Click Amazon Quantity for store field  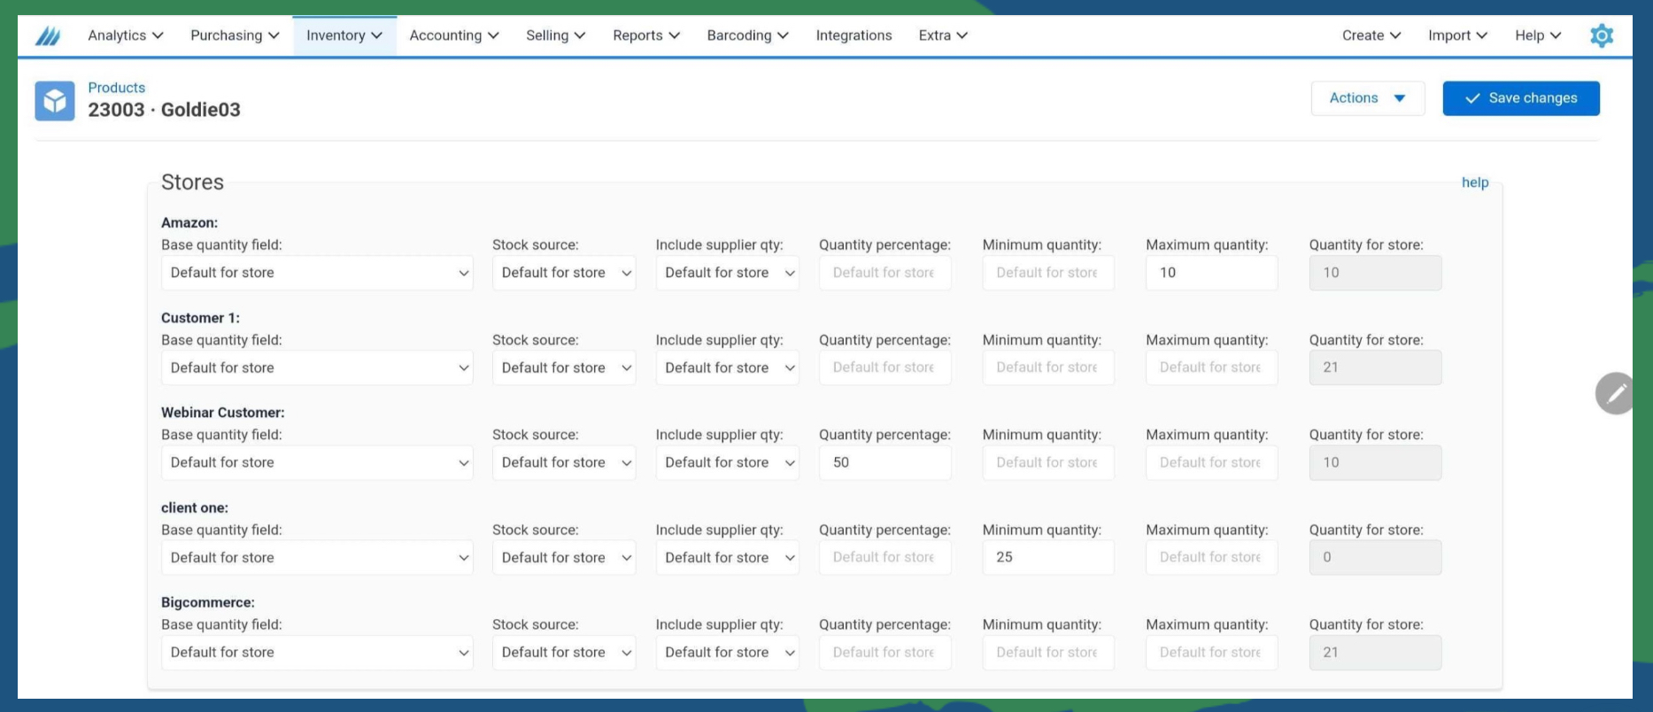[1376, 273]
